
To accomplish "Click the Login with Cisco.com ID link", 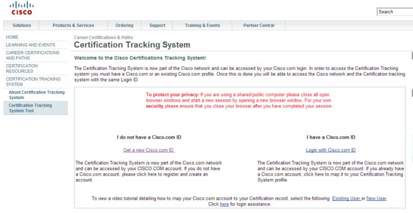I will (x=331, y=150).
